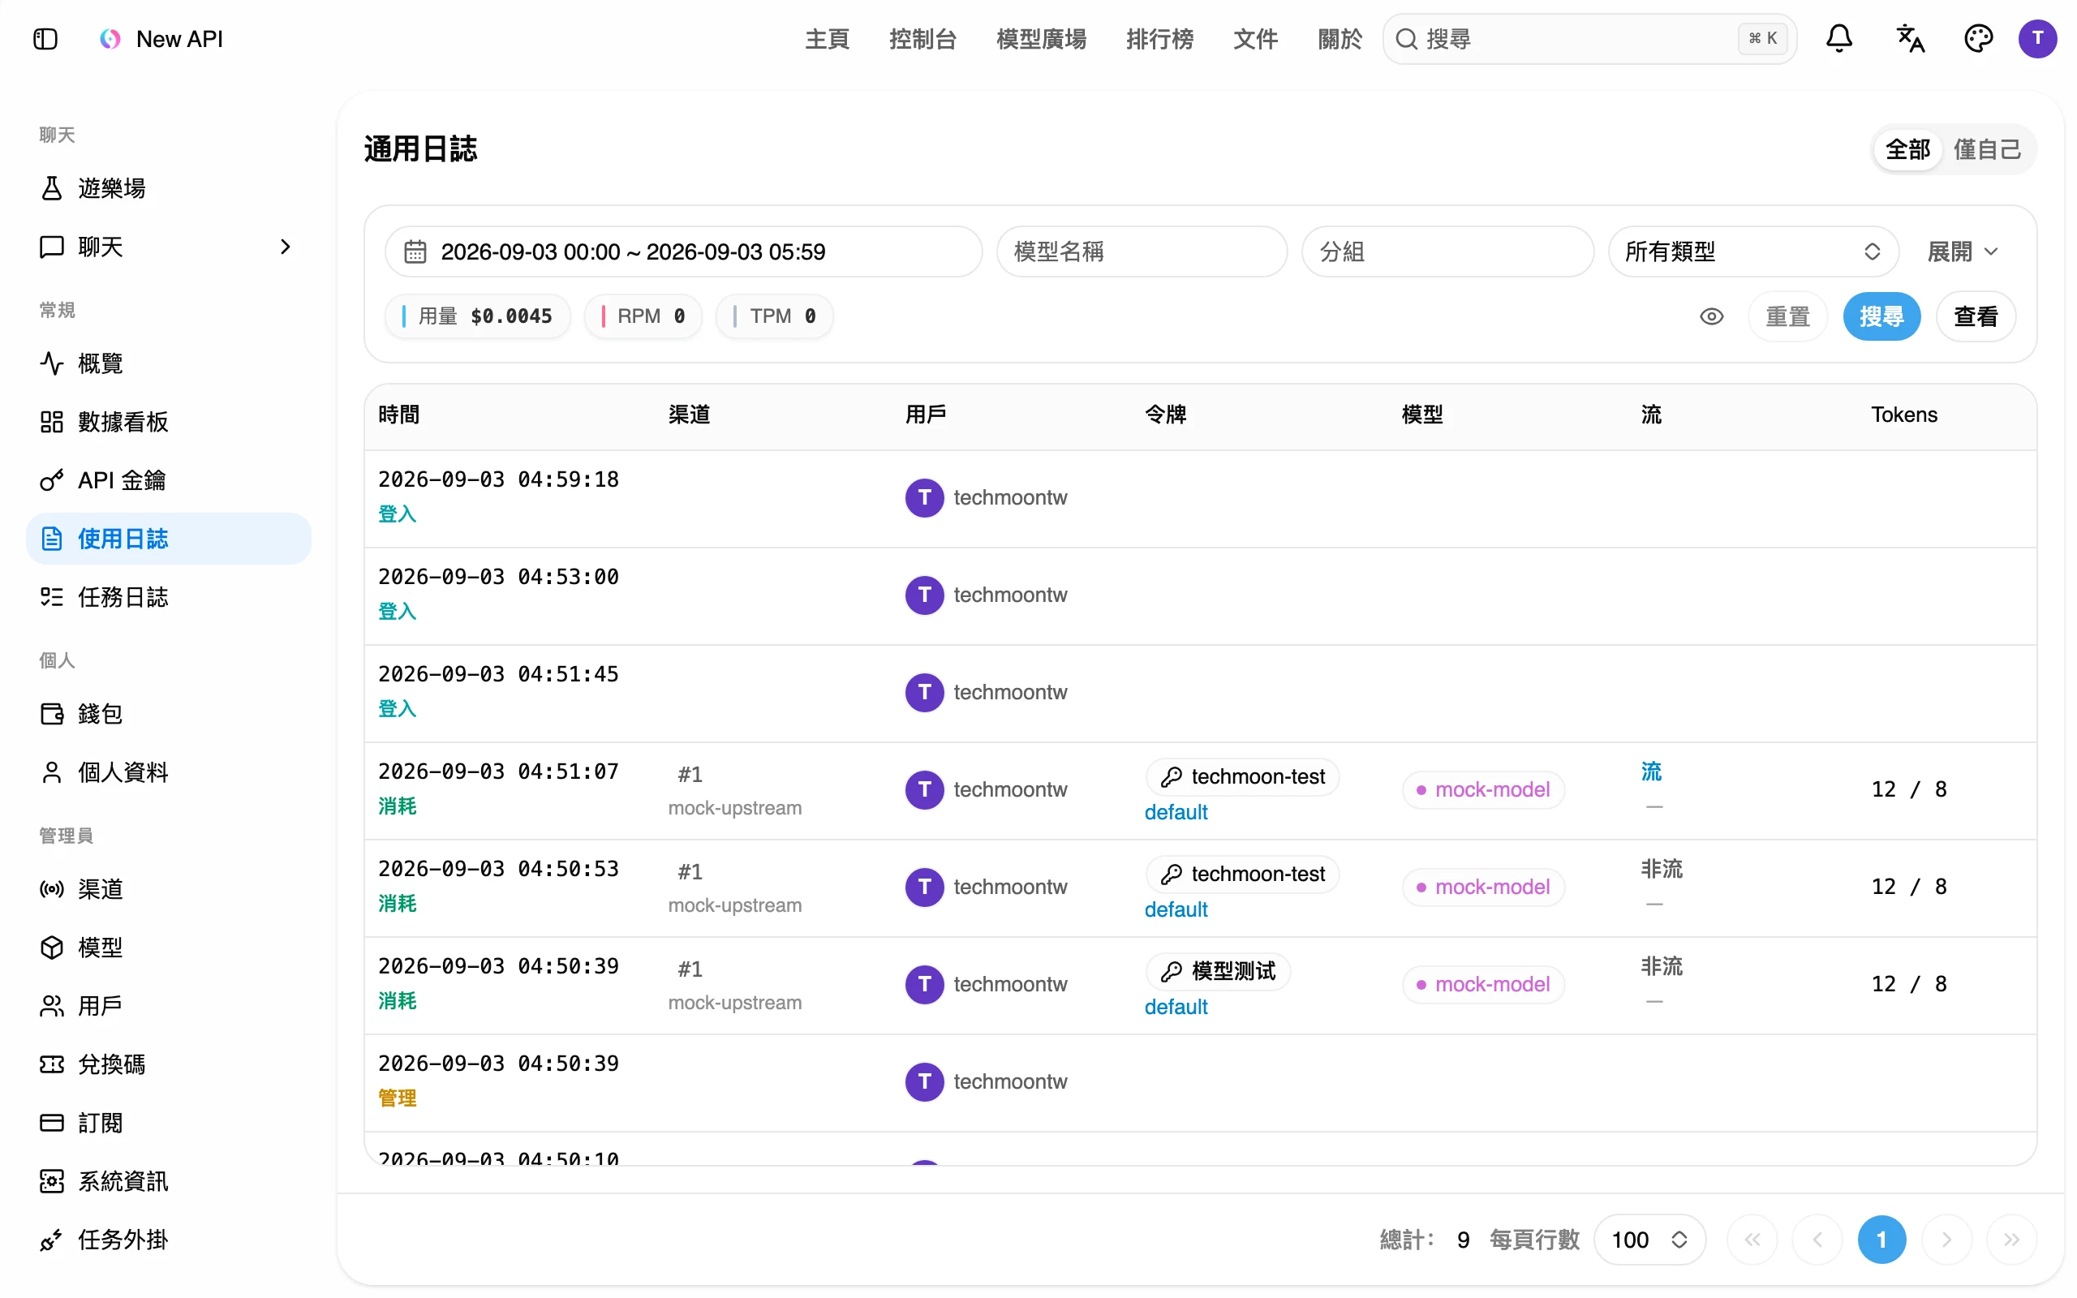Click previous page arrow
The image size is (2077, 1298).
point(1817,1239)
